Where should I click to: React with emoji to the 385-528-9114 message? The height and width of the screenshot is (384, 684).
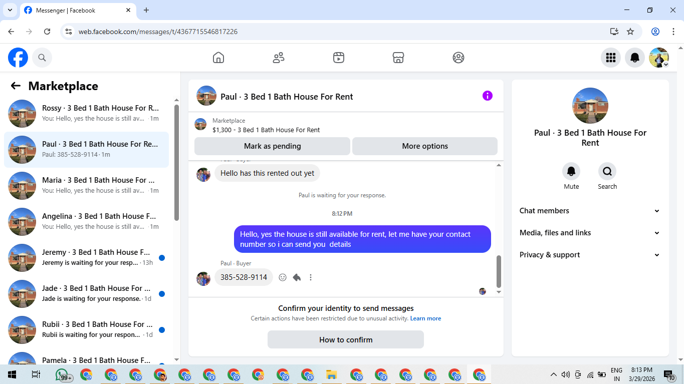pos(283,277)
